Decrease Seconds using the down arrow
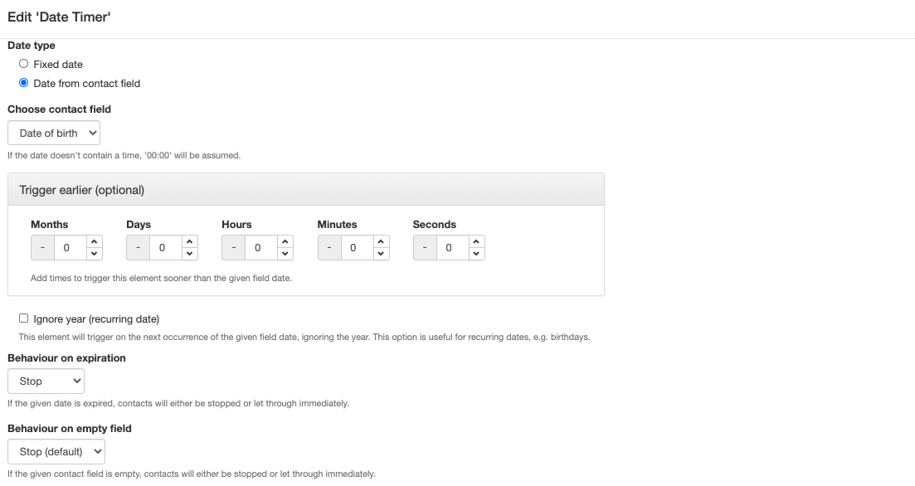The height and width of the screenshot is (486, 915). click(476, 254)
